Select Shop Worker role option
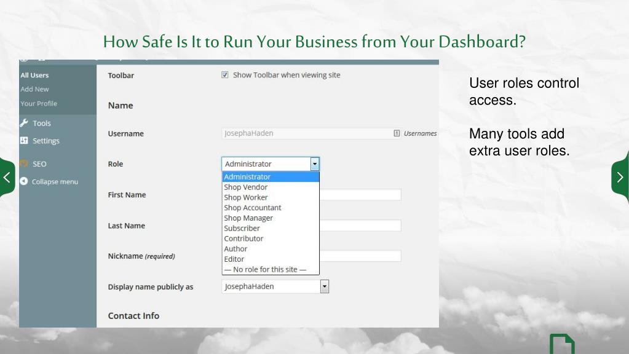 pyautogui.click(x=271, y=197)
